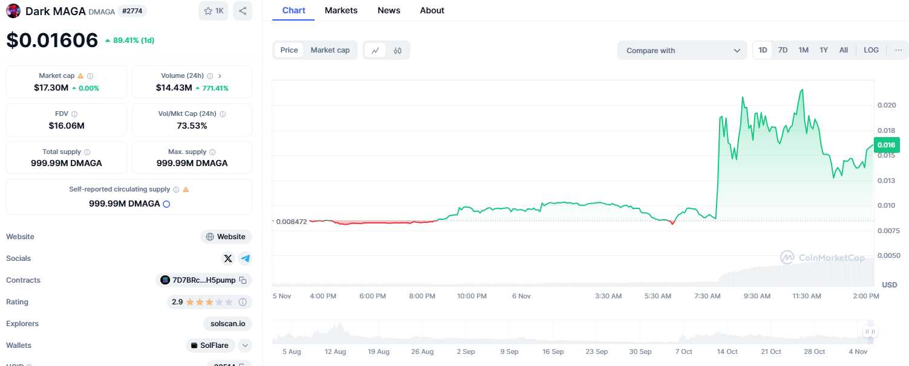Open the X (Twitter) social link
The width and height of the screenshot is (909, 366).
pos(228,258)
